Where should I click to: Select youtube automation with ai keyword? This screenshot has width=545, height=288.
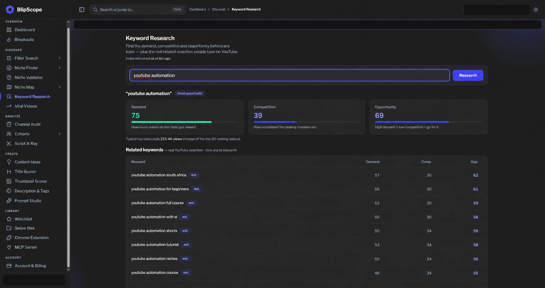154,217
